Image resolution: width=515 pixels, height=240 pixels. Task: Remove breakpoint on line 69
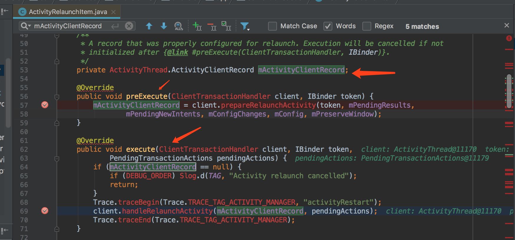pyautogui.click(x=45, y=211)
